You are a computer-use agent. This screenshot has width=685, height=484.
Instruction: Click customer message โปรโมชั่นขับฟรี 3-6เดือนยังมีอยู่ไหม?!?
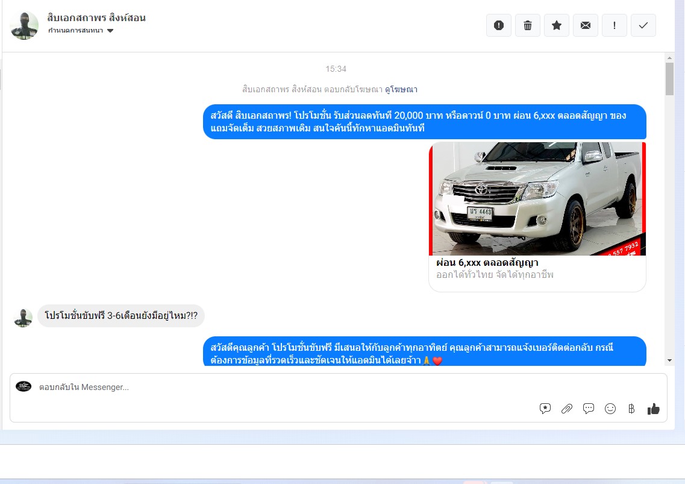click(121, 316)
